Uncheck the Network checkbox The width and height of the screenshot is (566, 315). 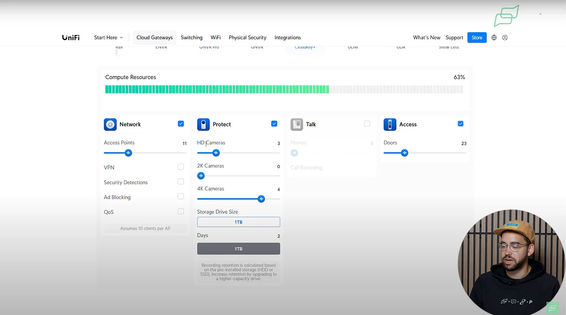(181, 124)
